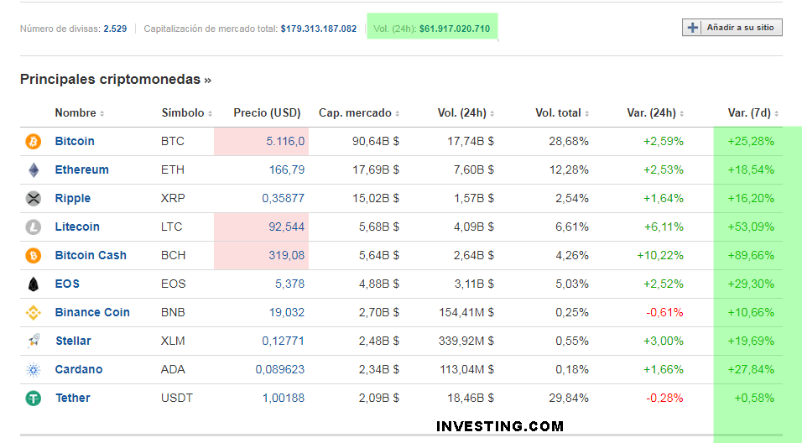
Task: Click the Ethereum diamond icon
Action: tap(34, 170)
